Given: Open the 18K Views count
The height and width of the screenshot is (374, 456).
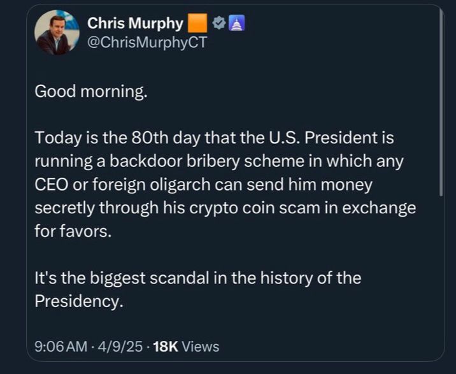Looking at the screenshot, I should (186, 347).
